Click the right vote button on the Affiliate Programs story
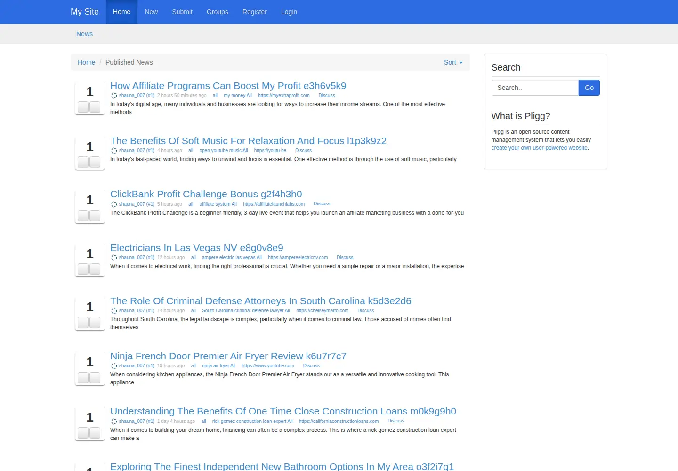Image resolution: width=678 pixels, height=471 pixels. pyautogui.click(x=95, y=107)
